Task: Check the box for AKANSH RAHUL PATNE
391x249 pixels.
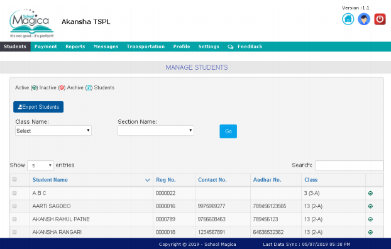Action: [14, 219]
